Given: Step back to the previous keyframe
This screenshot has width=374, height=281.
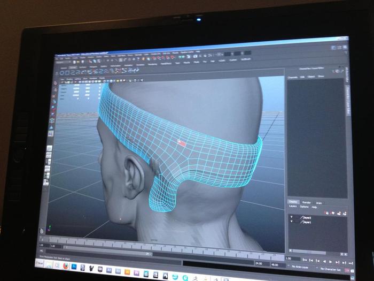Looking at the screenshot, I should (317, 261).
